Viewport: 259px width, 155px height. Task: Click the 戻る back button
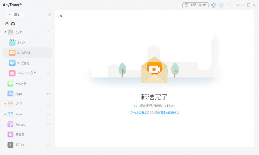[x=14, y=15]
